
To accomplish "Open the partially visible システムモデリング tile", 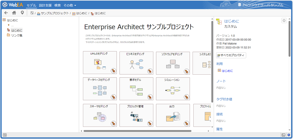I will point(202,63).
